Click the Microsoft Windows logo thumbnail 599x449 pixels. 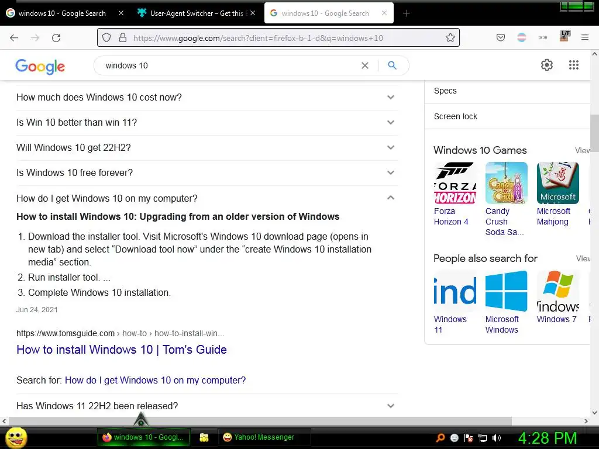[x=506, y=291]
